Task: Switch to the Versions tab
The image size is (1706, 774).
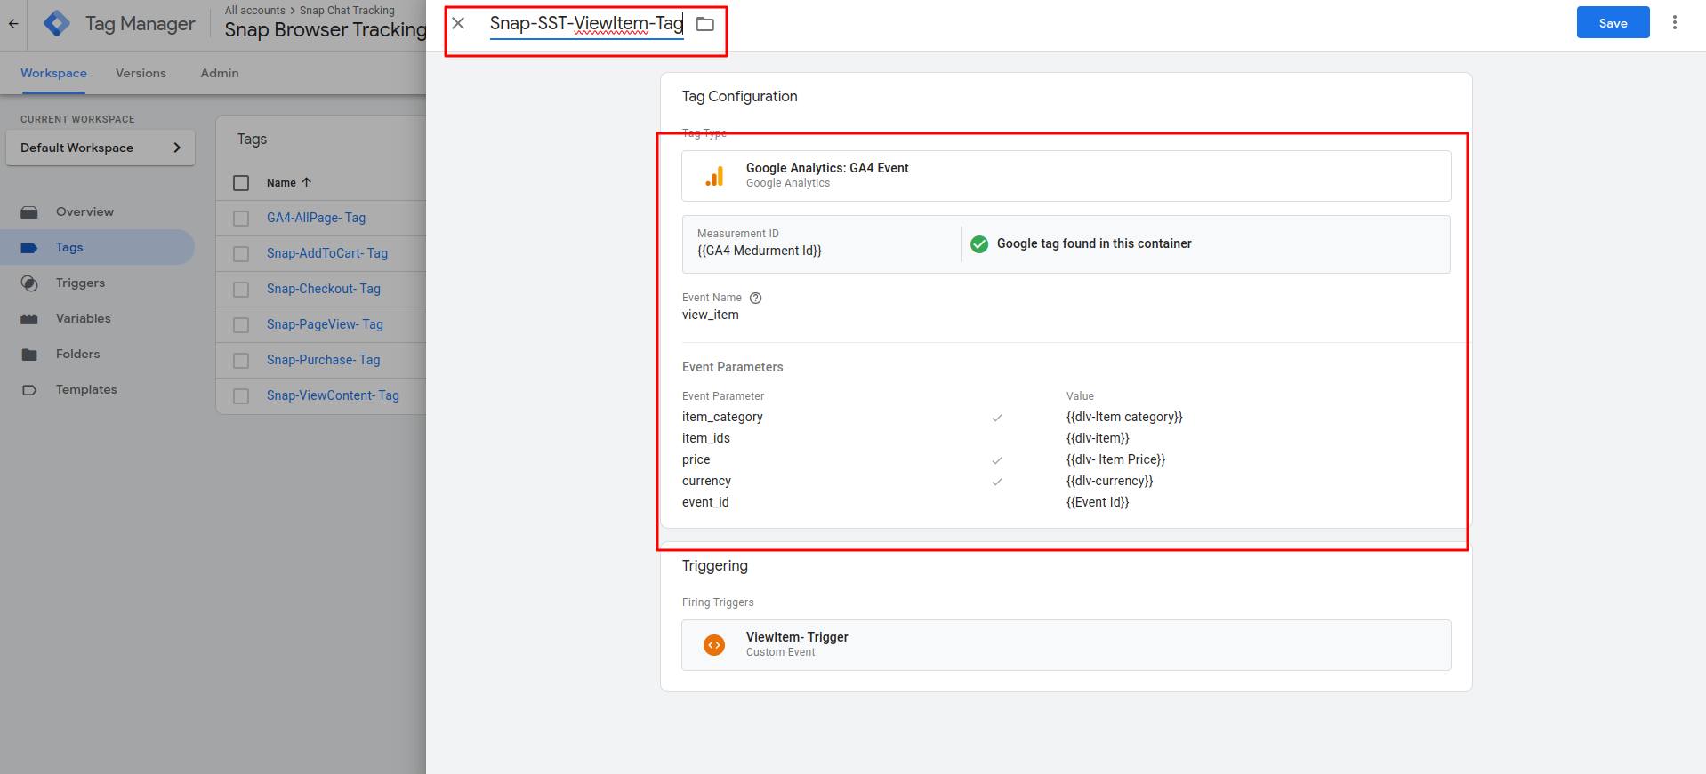Action: [x=141, y=74]
